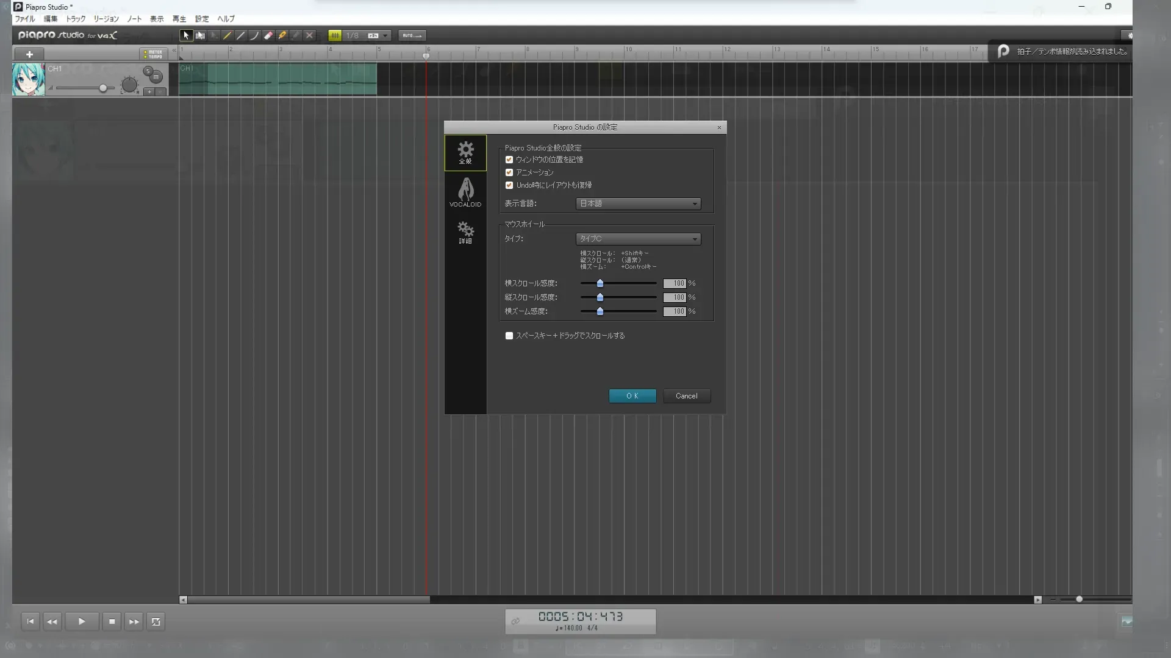
Task: Toggle the yellow grid snap icon
Action: pyautogui.click(x=334, y=35)
